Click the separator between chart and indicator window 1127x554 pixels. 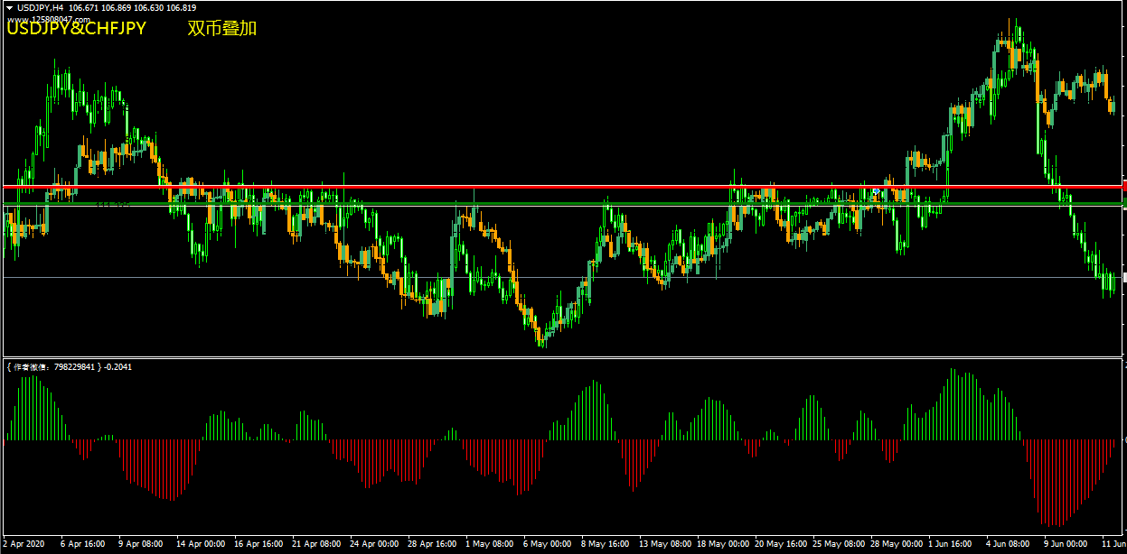[x=560, y=358]
